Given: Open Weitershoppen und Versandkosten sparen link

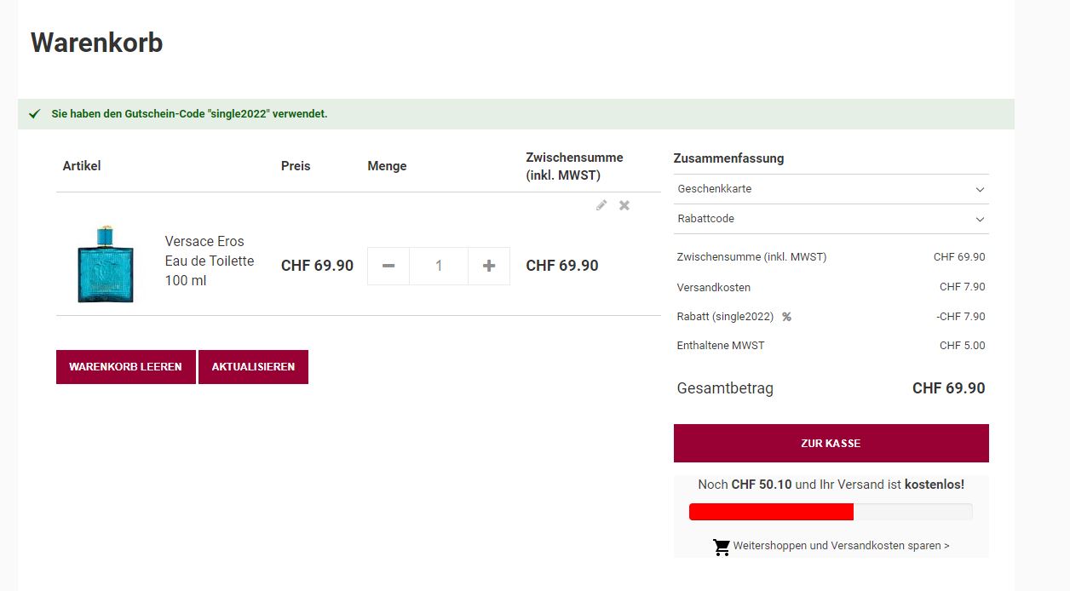Looking at the screenshot, I should point(841,546).
